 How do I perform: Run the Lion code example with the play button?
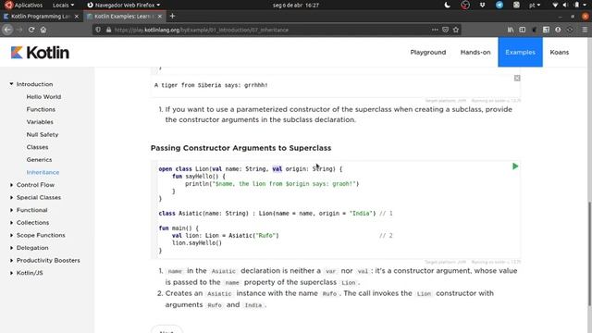515,166
